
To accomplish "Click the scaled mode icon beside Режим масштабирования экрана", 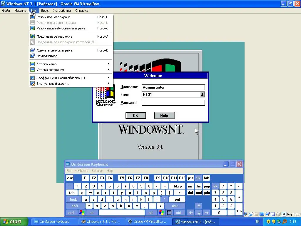I will [32, 28].
